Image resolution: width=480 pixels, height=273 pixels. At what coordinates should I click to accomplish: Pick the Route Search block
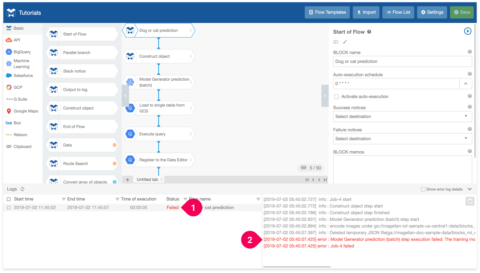(x=82, y=164)
